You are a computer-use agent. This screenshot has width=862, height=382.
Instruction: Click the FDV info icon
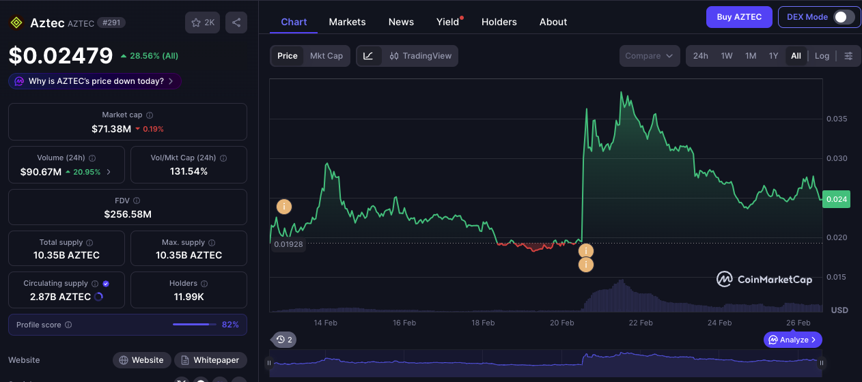pos(137,201)
